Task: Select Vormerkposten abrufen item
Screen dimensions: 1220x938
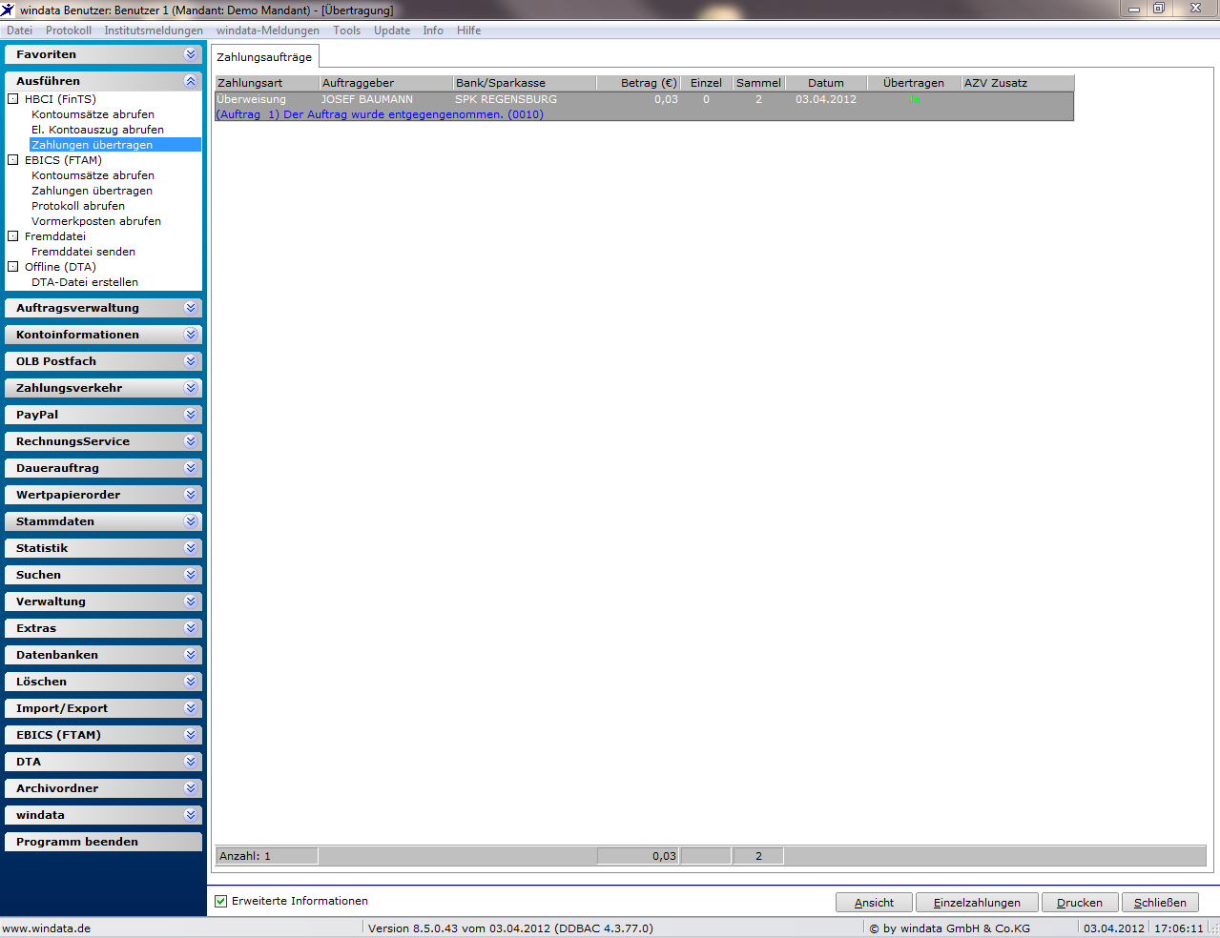Action: pos(96,221)
